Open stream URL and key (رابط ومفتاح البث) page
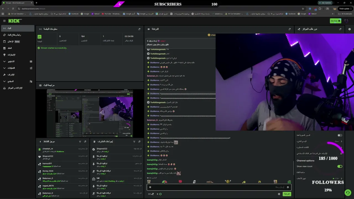Image resolution: width=354 pixels, height=199 pixels. (x=18, y=35)
